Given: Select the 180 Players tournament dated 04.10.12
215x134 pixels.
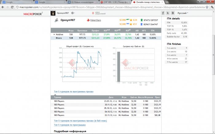Looking at the screenshot, I should (x=106, y=112).
